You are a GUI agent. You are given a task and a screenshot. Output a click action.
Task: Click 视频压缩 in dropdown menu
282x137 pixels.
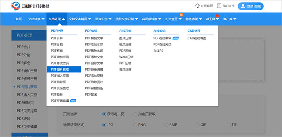pyautogui.click(x=125, y=44)
